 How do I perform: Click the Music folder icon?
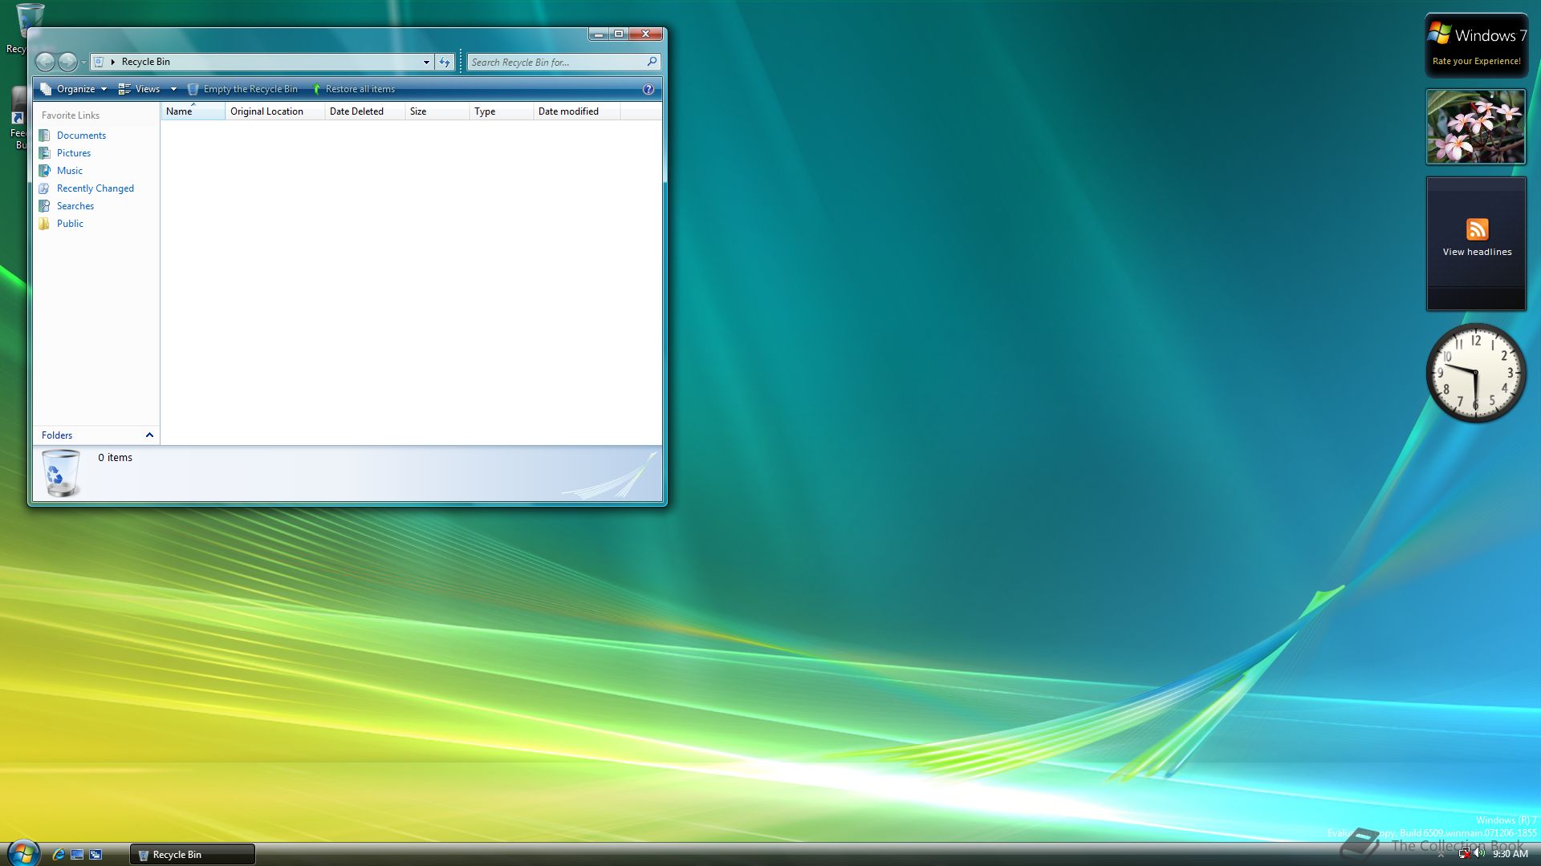pyautogui.click(x=44, y=171)
